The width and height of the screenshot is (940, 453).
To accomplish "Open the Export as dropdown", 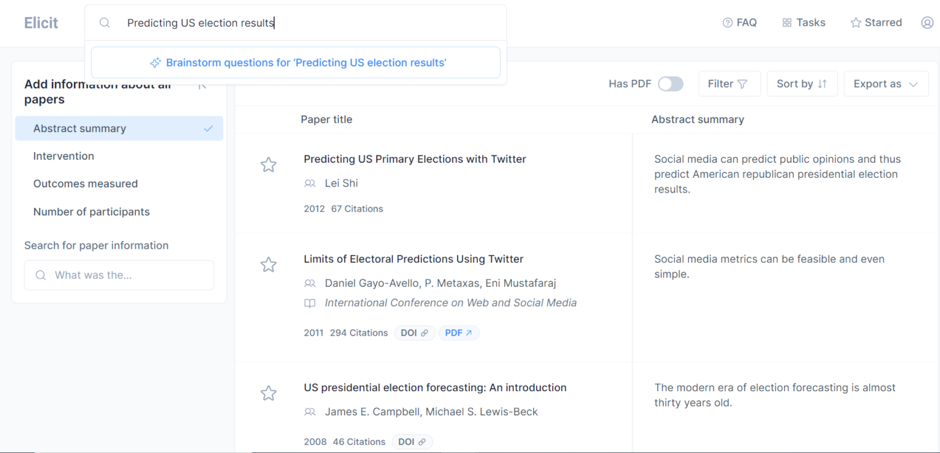I will click(x=886, y=83).
